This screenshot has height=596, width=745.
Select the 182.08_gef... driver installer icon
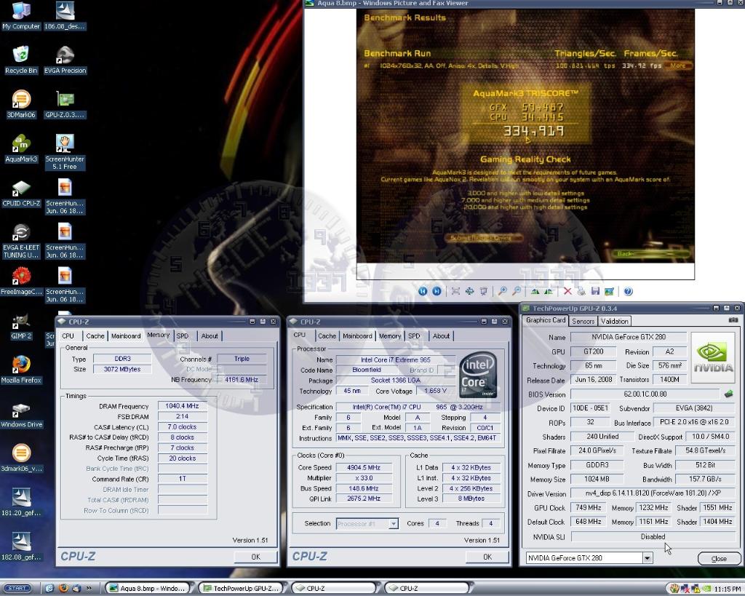click(21, 547)
